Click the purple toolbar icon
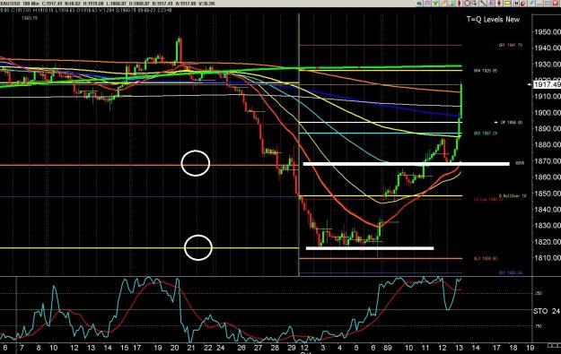Screen dimensions: 561x354 pyautogui.click(x=491, y=4)
